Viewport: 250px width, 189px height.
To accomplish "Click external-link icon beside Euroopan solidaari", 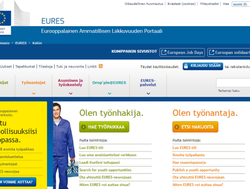I will 211,52.
